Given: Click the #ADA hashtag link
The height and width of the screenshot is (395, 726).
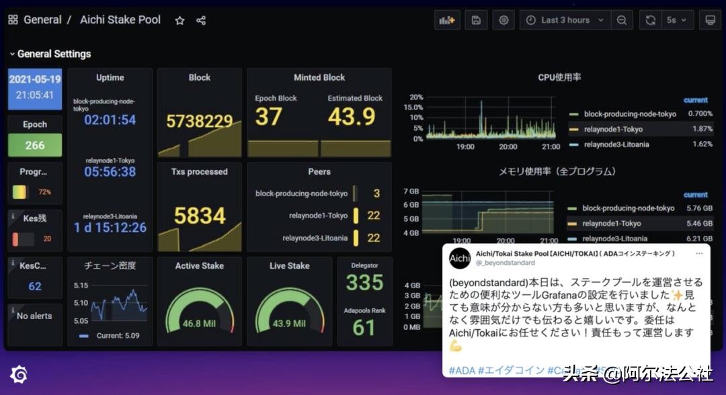Looking at the screenshot, I should 461,370.
